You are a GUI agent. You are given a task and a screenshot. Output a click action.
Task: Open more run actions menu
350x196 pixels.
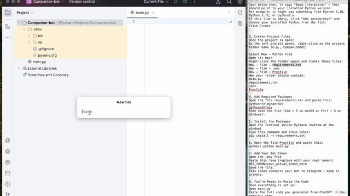pyautogui.click(x=194, y=2)
